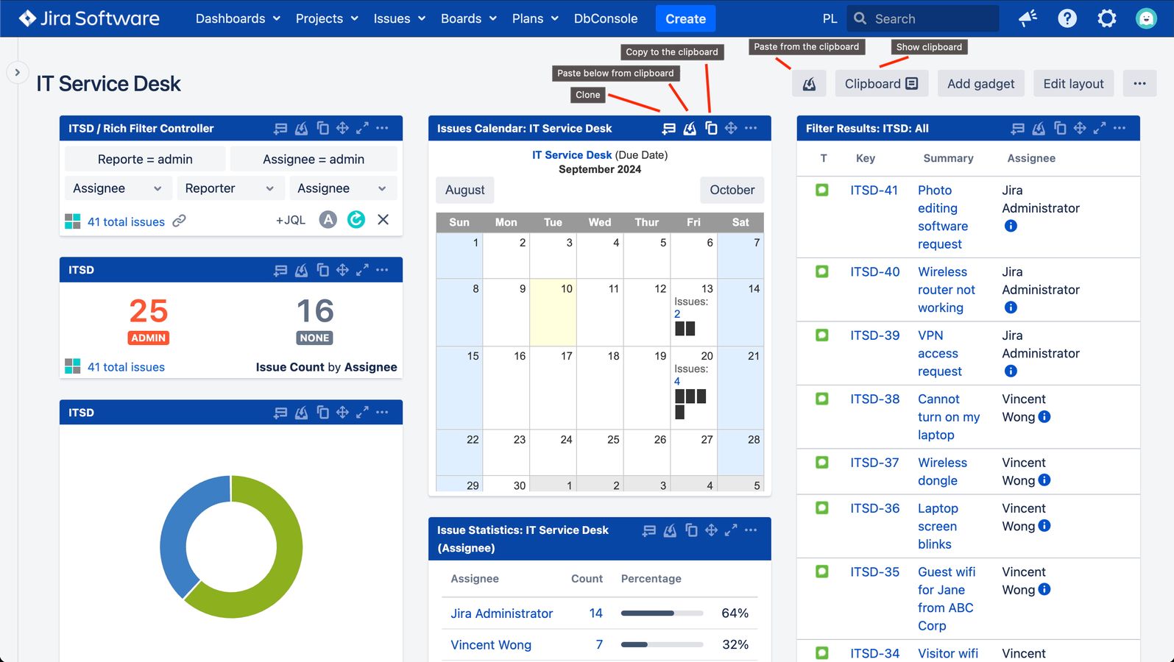Paste below Issue Statistics gadget from clipboard
This screenshot has width=1174, height=662.
(x=670, y=530)
